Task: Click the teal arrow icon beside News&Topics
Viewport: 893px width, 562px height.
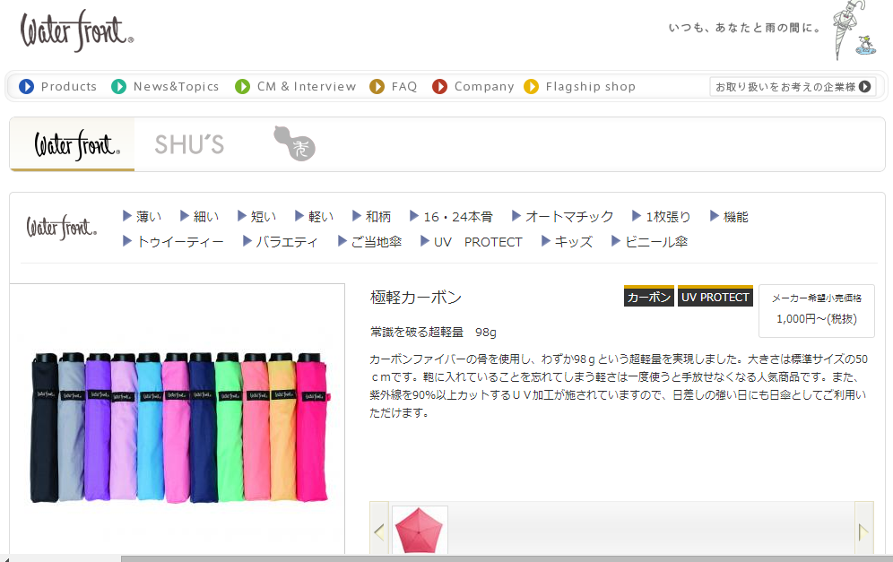Action: coord(118,87)
